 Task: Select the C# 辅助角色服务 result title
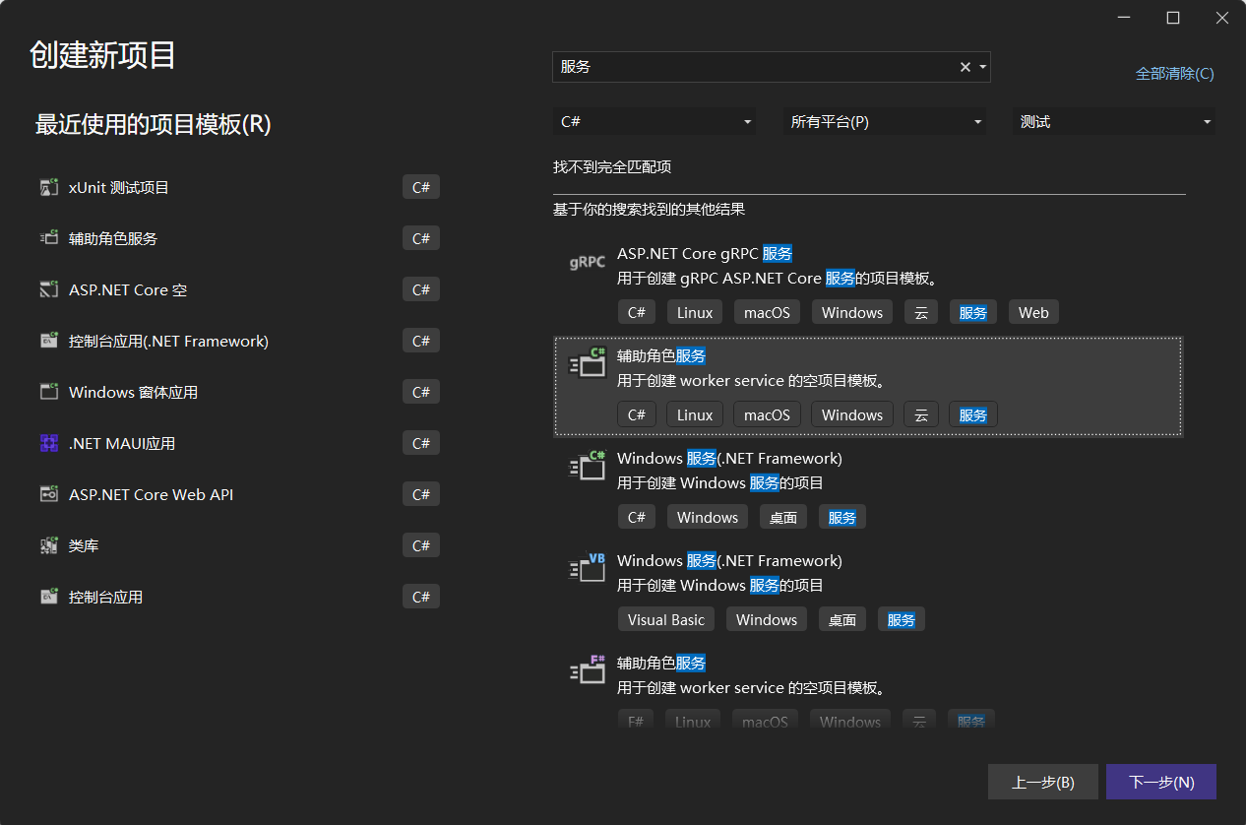[661, 356]
